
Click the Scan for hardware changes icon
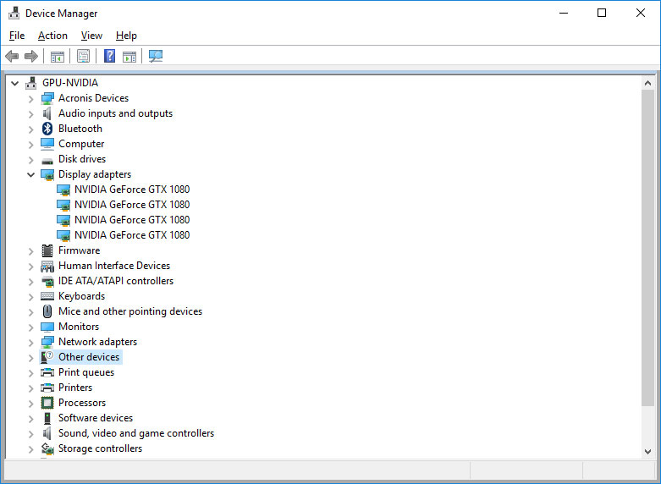click(156, 56)
